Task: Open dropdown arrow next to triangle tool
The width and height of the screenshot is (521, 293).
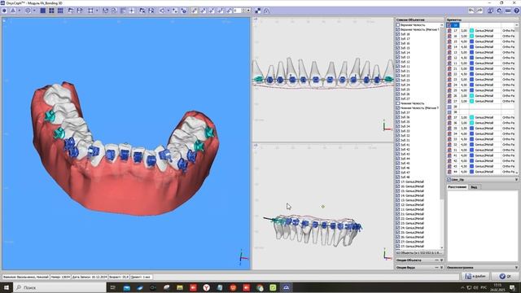Action: (20, 11)
